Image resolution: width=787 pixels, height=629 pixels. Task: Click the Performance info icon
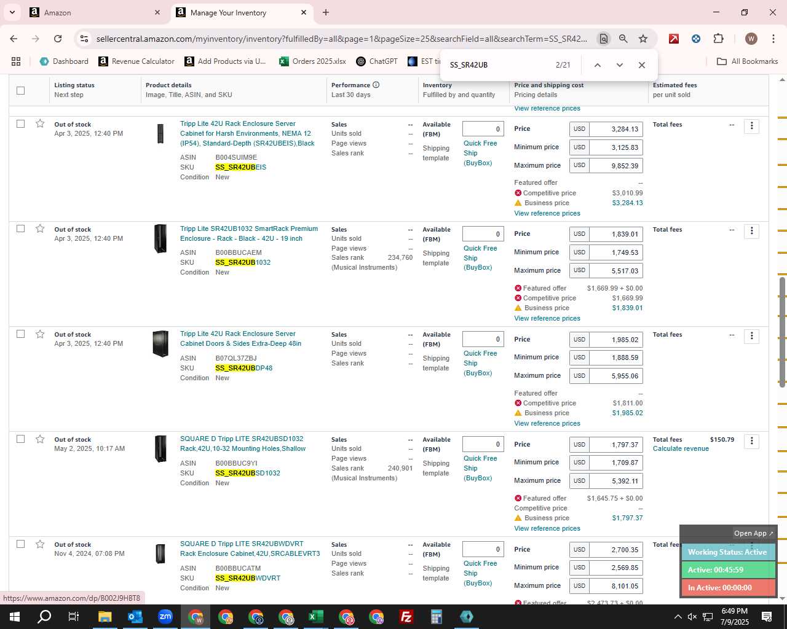(x=376, y=85)
